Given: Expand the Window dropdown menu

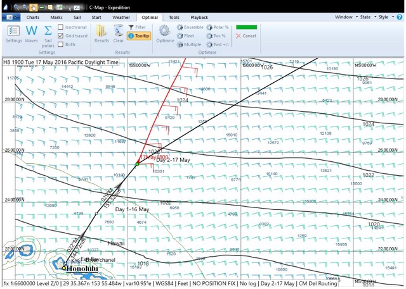Looking at the screenshot, I should [x=344, y=17].
